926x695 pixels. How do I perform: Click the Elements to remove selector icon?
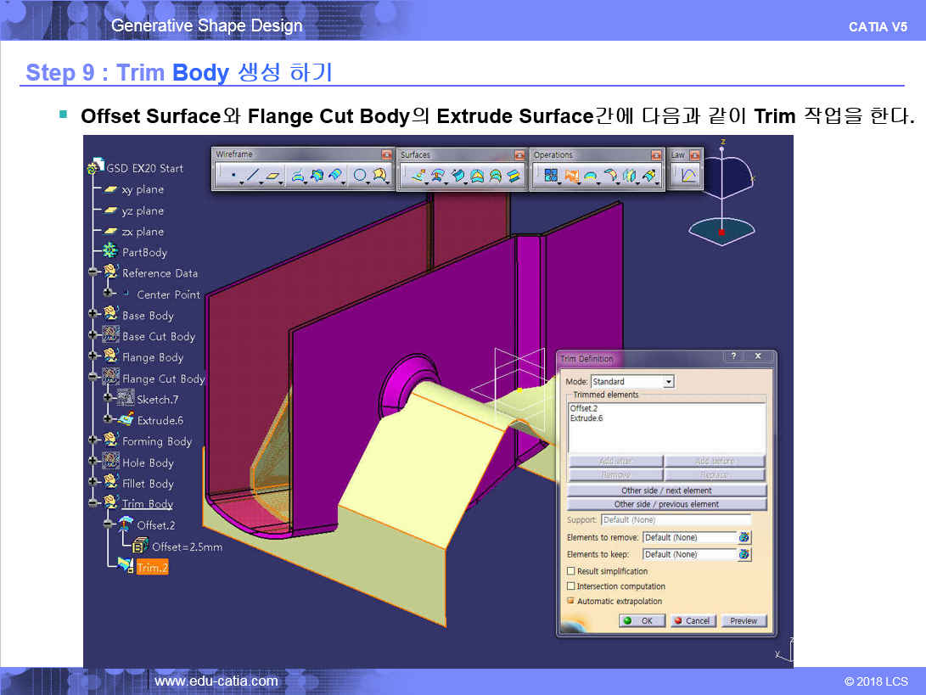click(744, 537)
